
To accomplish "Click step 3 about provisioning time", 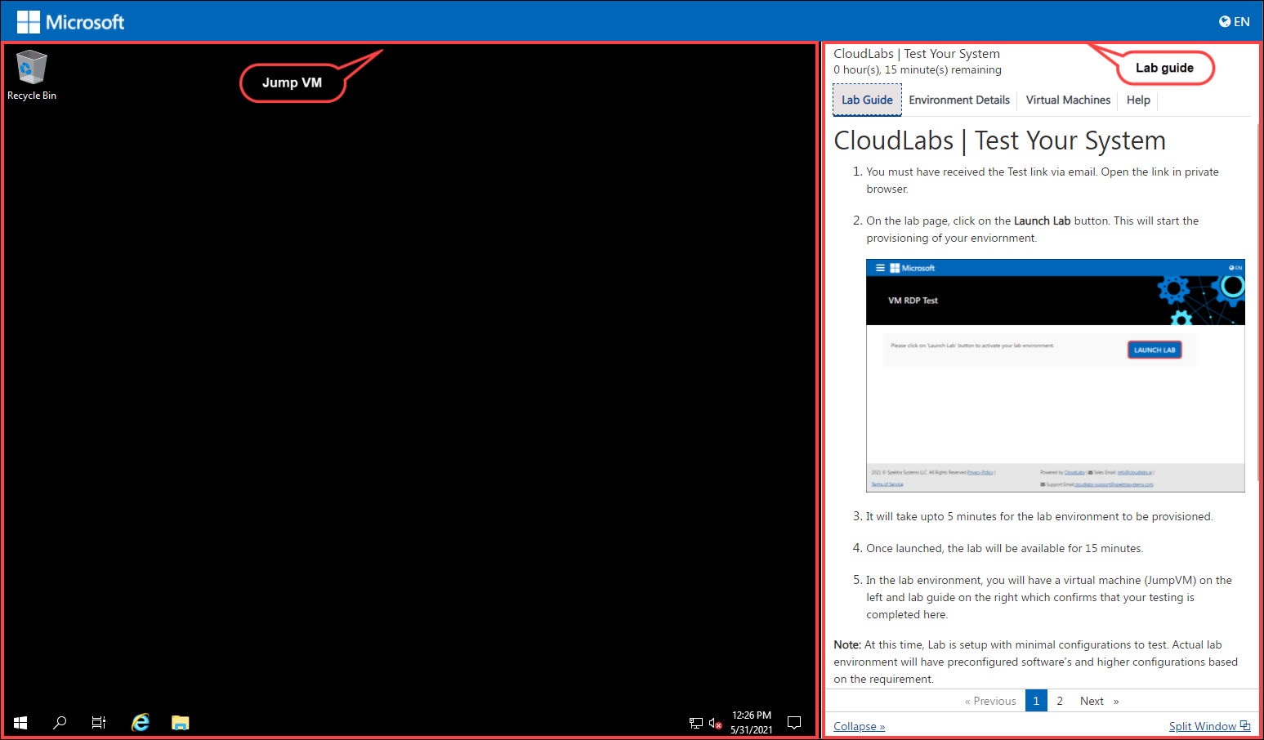I will click(1039, 516).
